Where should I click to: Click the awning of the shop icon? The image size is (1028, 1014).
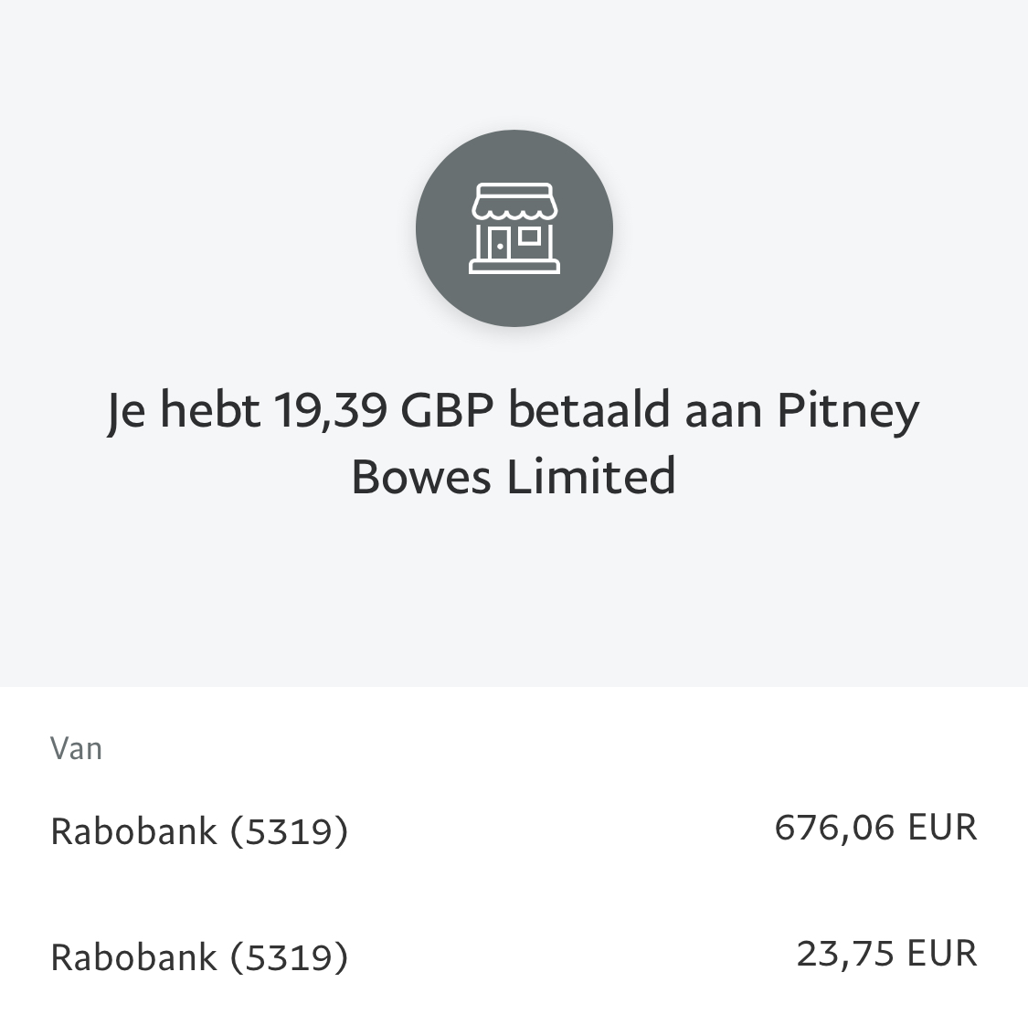click(x=514, y=201)
